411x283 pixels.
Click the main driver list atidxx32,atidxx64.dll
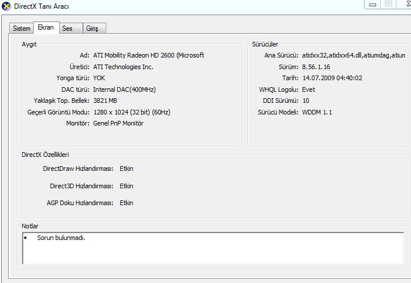[354, 55]
